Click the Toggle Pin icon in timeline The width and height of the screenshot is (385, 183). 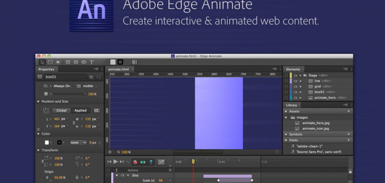pos(151,161)
